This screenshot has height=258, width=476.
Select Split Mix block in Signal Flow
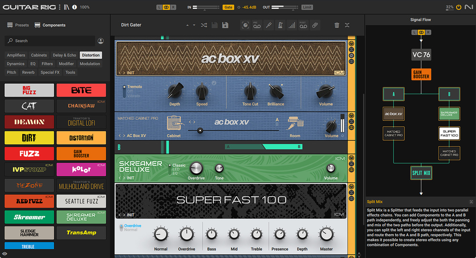(x=421, y=173)
